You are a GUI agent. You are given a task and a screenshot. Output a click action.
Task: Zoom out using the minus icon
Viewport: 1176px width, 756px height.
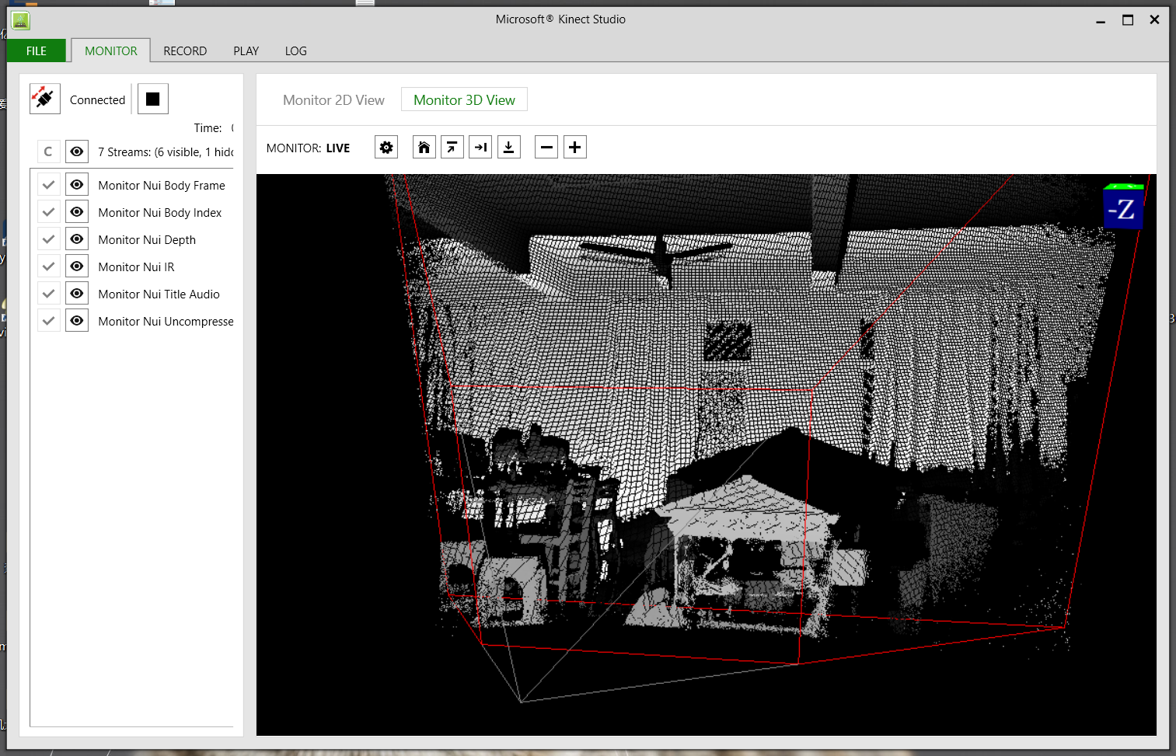(x=546, y=146)
